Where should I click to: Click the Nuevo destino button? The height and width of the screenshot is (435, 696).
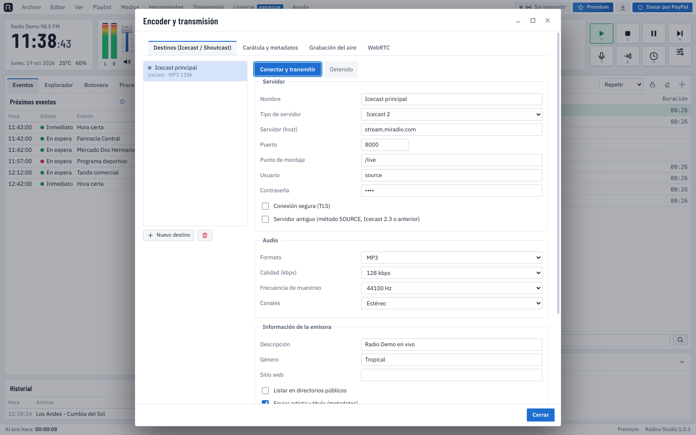[x=168, y=235]
